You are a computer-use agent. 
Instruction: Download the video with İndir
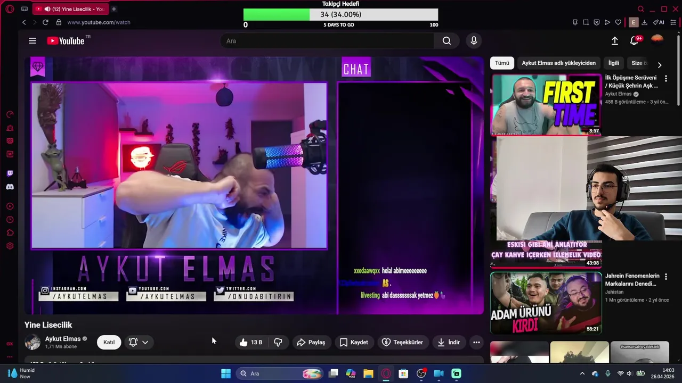pos(449,343)
